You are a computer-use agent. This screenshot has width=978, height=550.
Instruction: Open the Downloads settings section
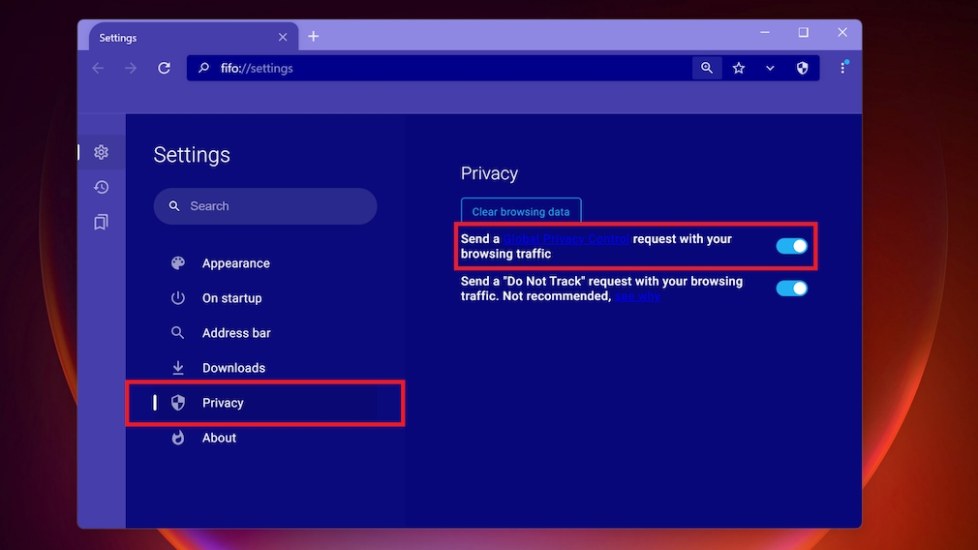(233, 368)
